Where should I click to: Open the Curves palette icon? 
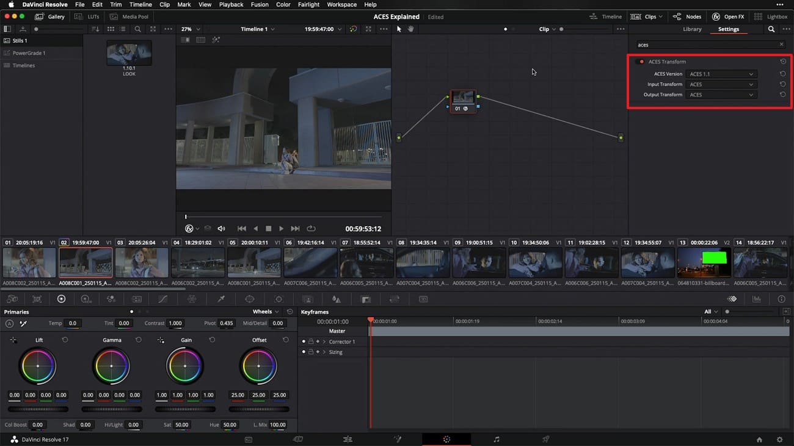[x=162, y=299]
